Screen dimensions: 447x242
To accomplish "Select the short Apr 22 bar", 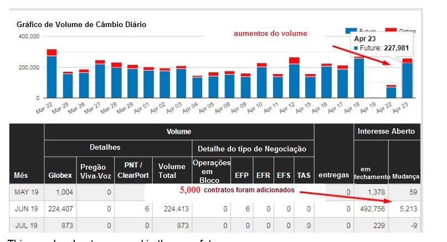I will [391, 92].
